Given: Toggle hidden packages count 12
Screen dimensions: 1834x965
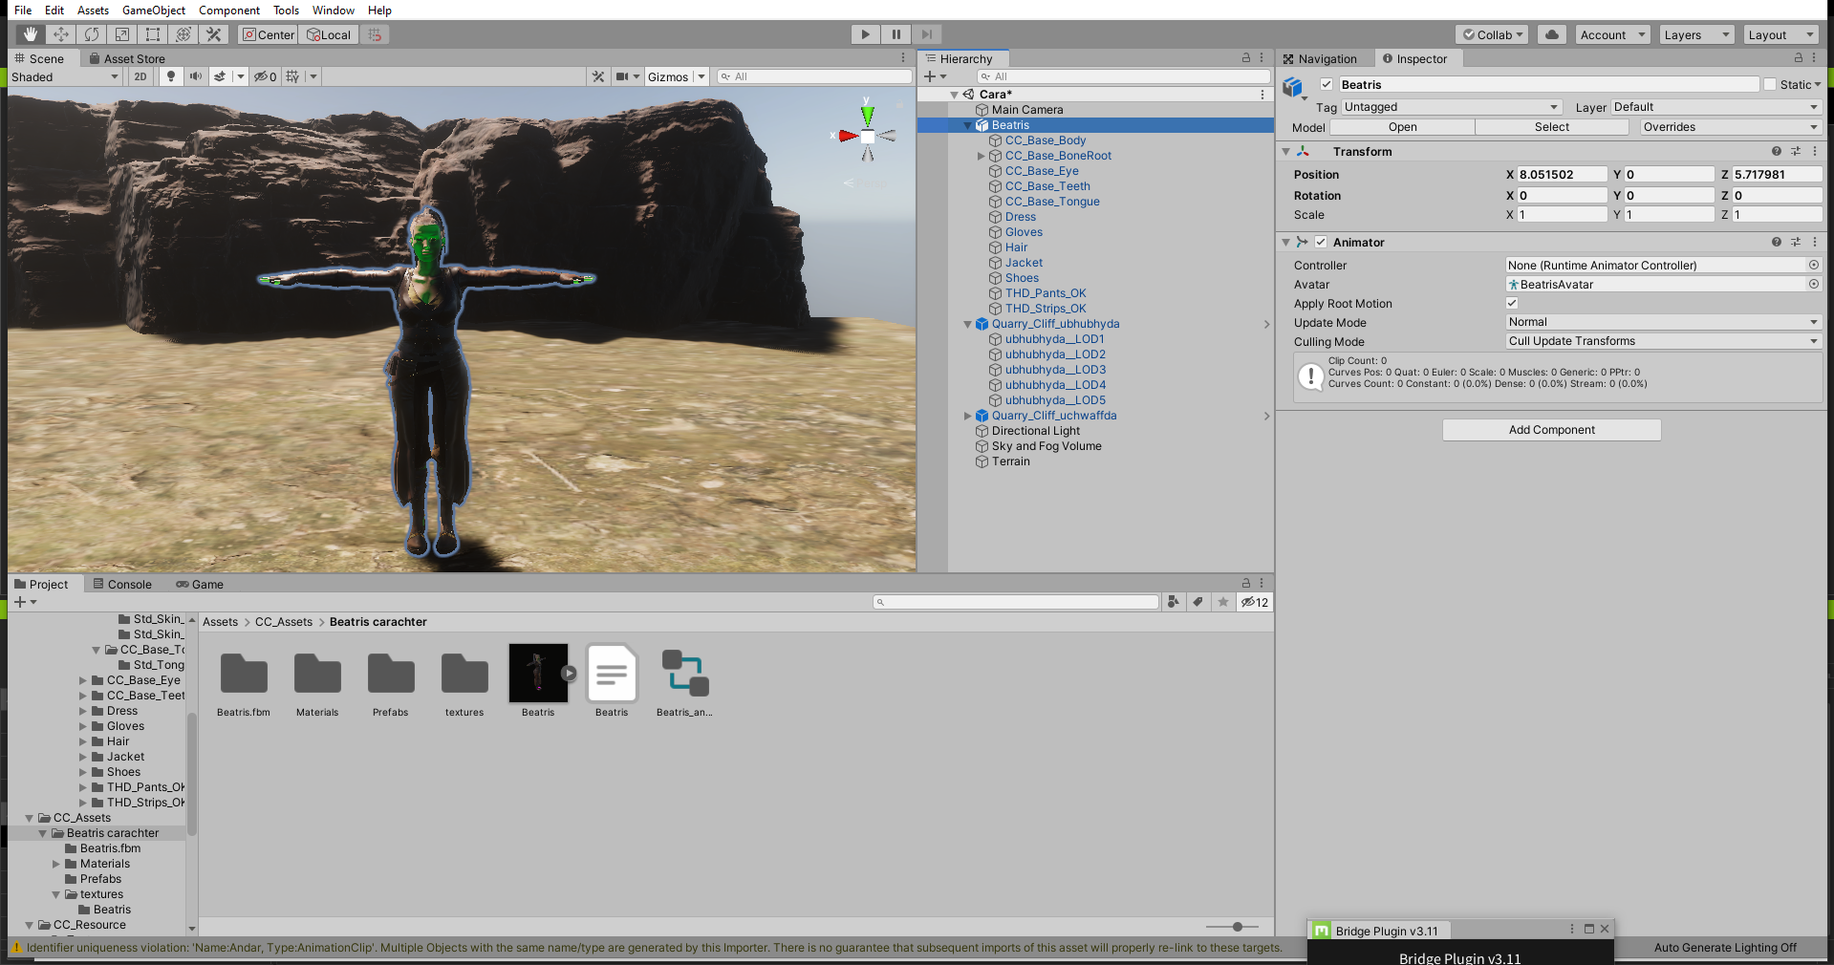Looking at the screenshot, I should 1255,602.
